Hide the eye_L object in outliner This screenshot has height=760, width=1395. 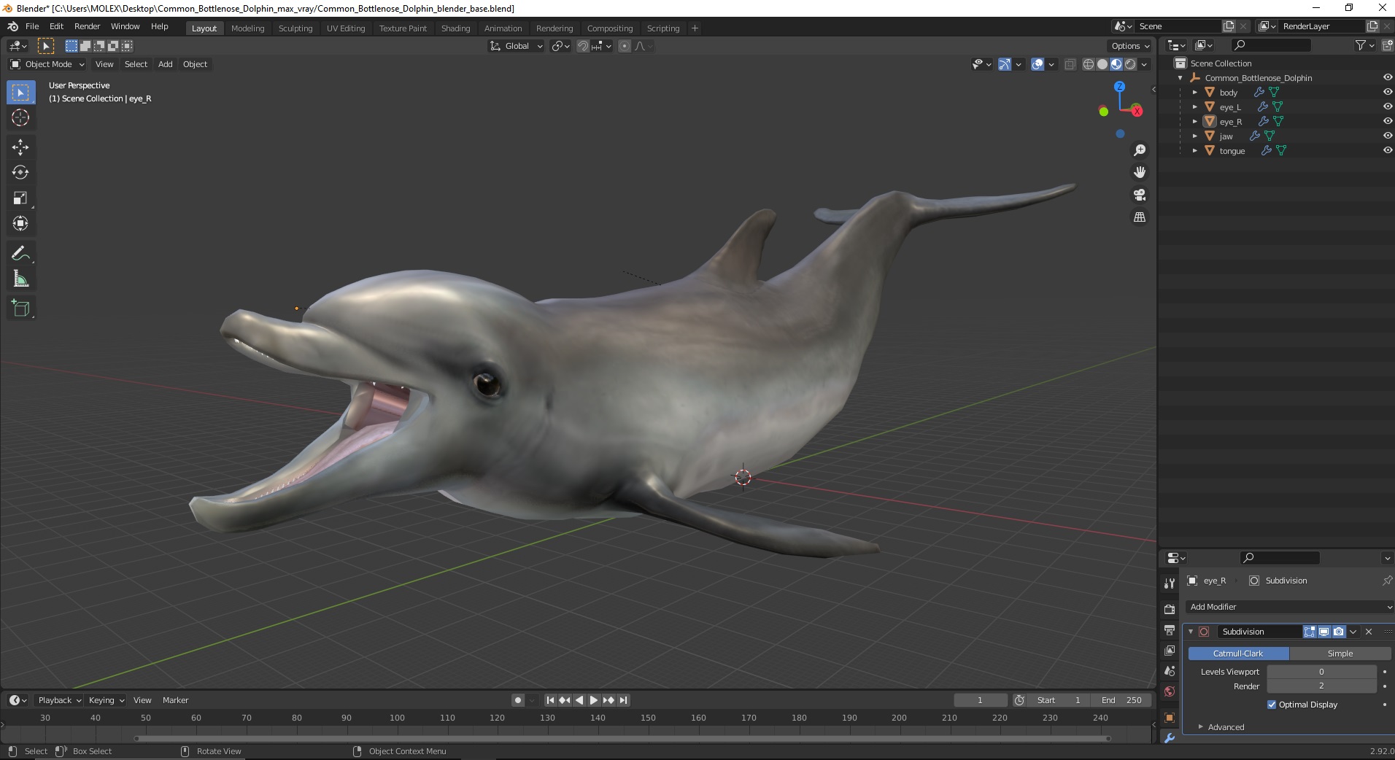[1387, 106]
